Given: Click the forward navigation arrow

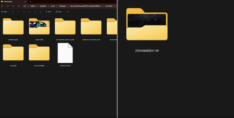Looking at the screenshot, I should click(8, 6).
